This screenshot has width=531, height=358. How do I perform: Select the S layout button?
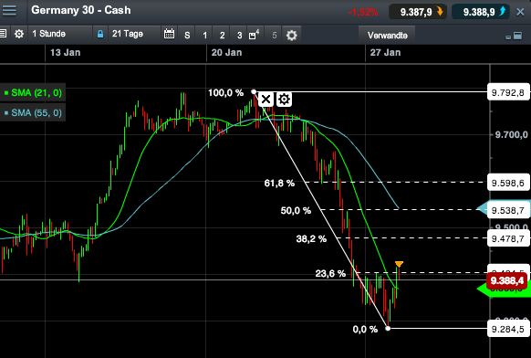pos(187,35)
